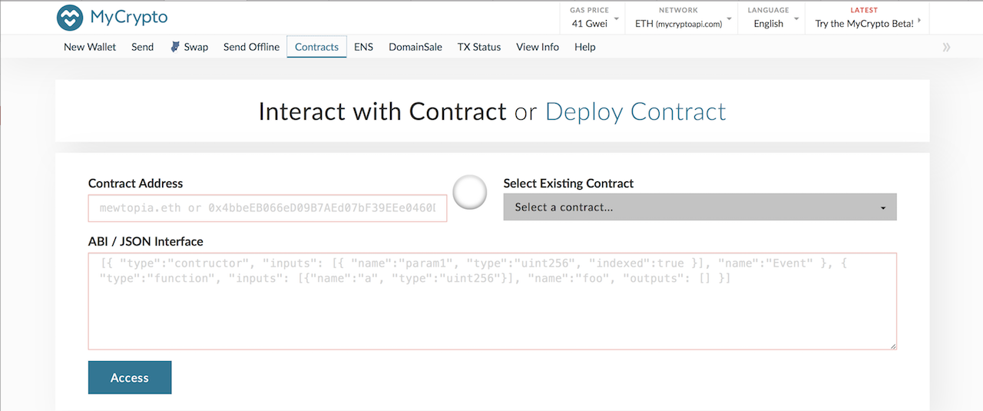This screenshot has height=411, width=983.
Task: Click the MyCrypto heart logo icon
Action: click(x=70, y=17)
